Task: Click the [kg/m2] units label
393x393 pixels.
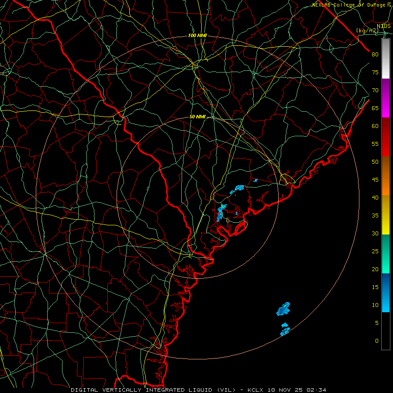Action: pyautogui.click(x=367, y=31)
